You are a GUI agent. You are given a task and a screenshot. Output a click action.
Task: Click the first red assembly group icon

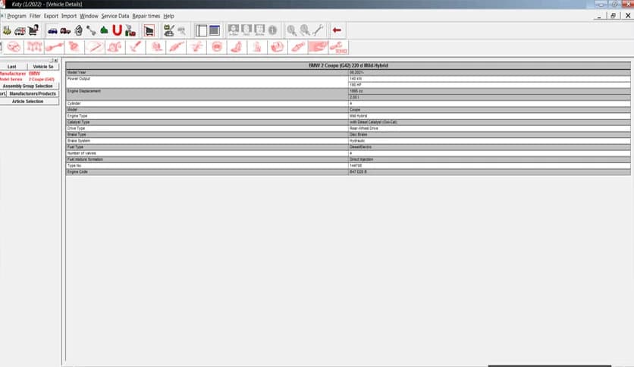[x=14, y=47]
